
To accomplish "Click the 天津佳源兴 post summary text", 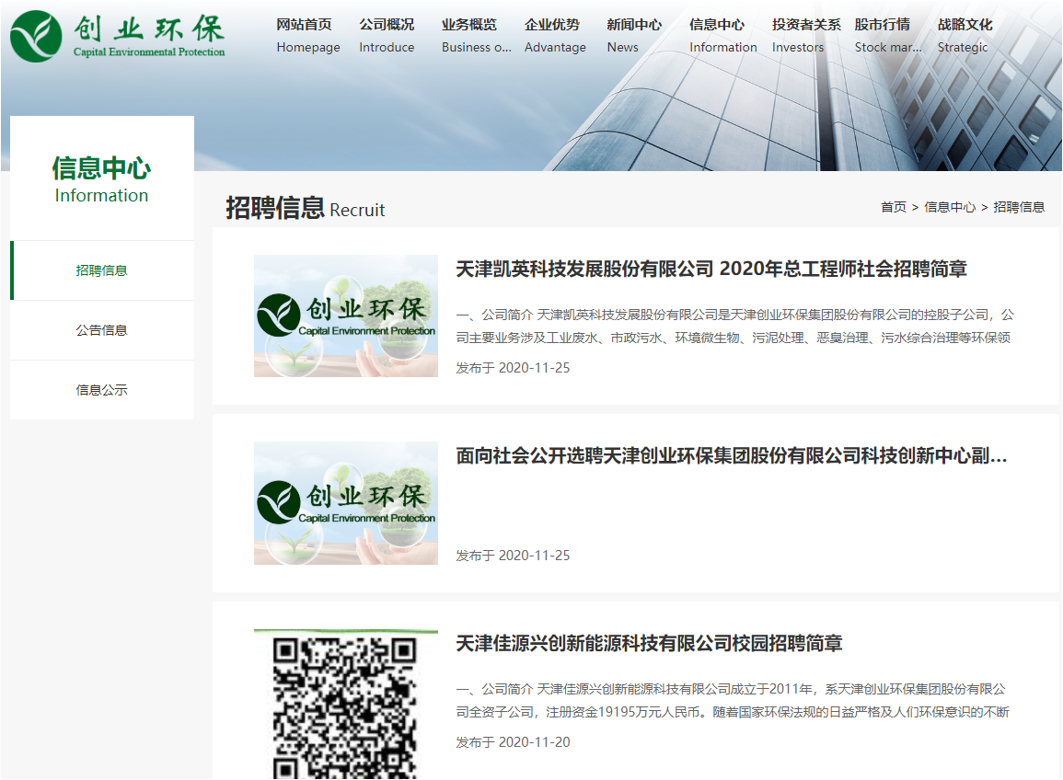I will (733, 700).
